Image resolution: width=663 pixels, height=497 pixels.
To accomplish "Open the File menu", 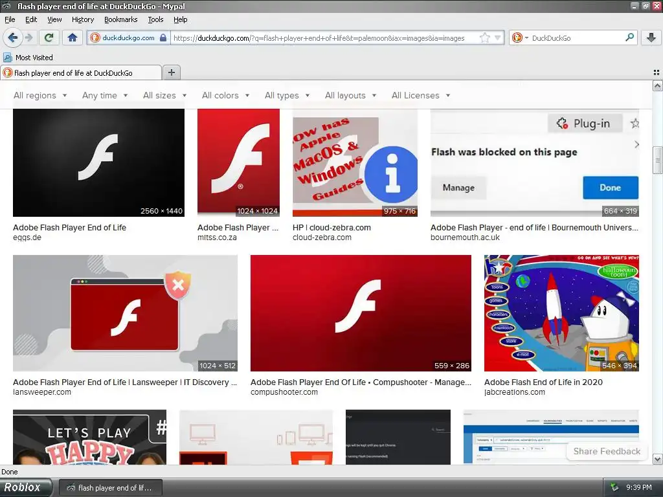I will pyautogui.click(x=10, y=19).
